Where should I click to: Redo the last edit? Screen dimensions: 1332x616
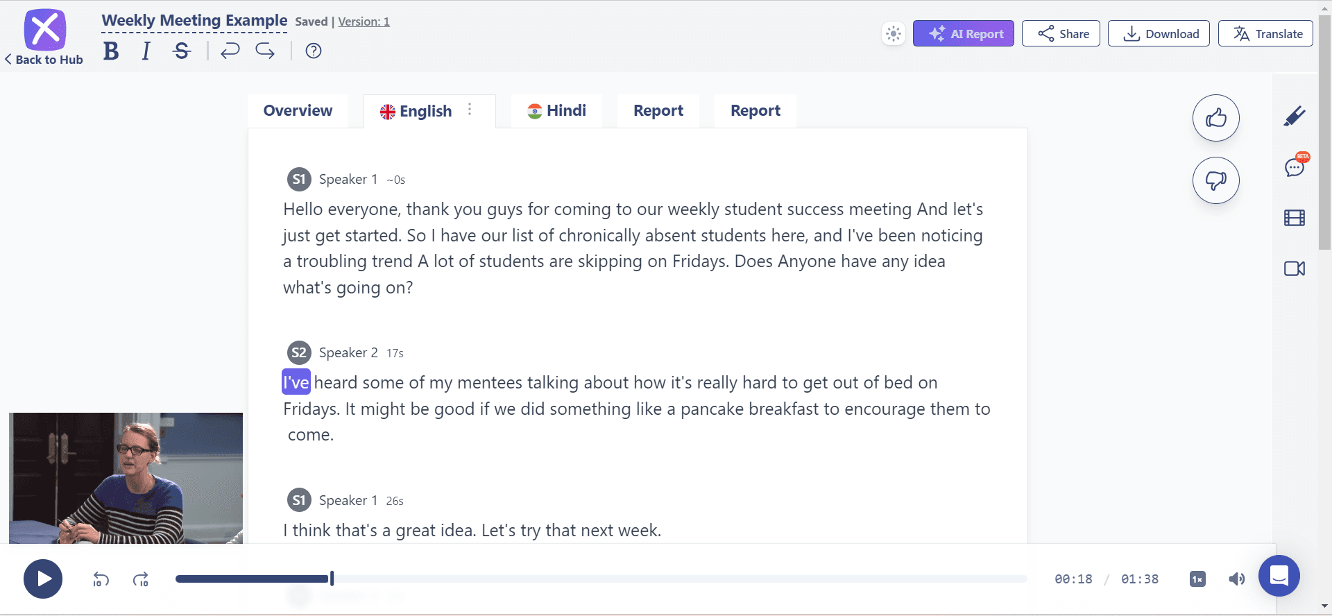[265, 51]
